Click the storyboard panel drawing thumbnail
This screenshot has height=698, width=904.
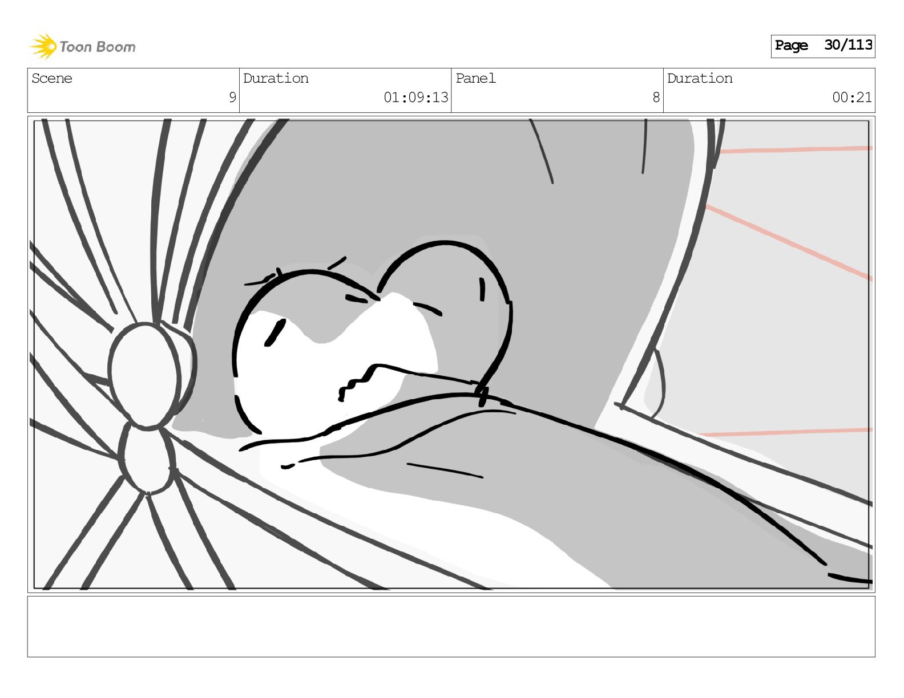(451, 354)
